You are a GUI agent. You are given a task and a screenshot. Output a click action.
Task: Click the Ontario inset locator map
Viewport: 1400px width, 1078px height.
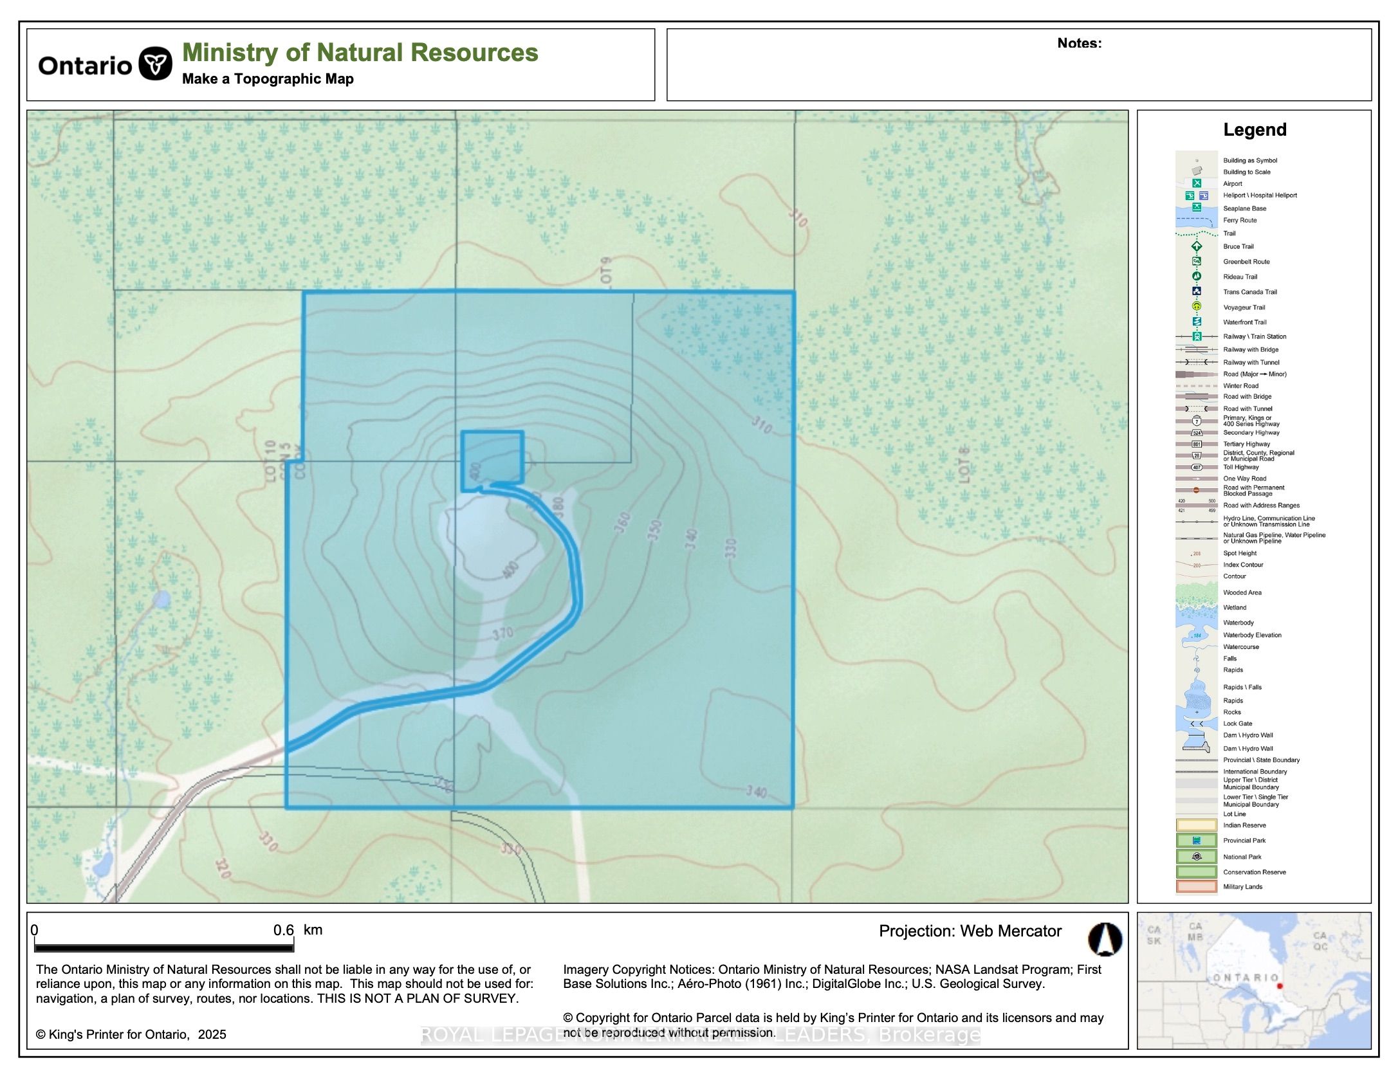pos(1254,980)
